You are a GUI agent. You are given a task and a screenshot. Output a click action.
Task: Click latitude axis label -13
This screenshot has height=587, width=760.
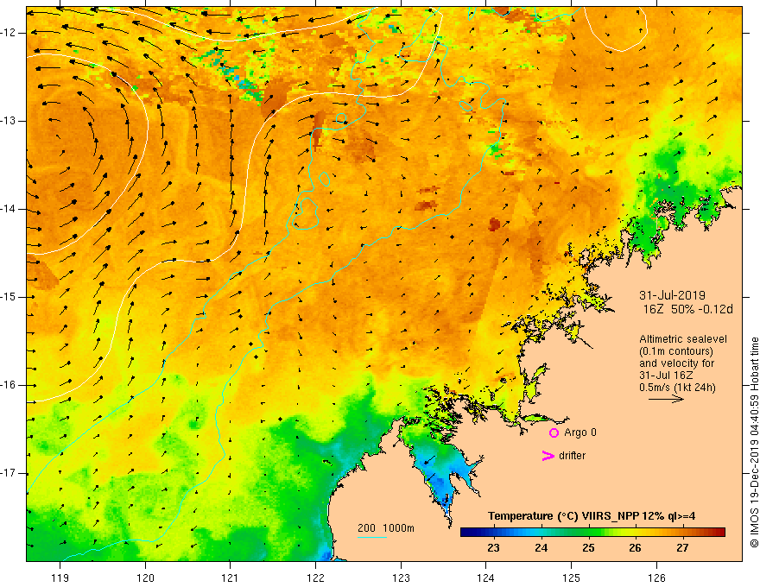point(9,121)
